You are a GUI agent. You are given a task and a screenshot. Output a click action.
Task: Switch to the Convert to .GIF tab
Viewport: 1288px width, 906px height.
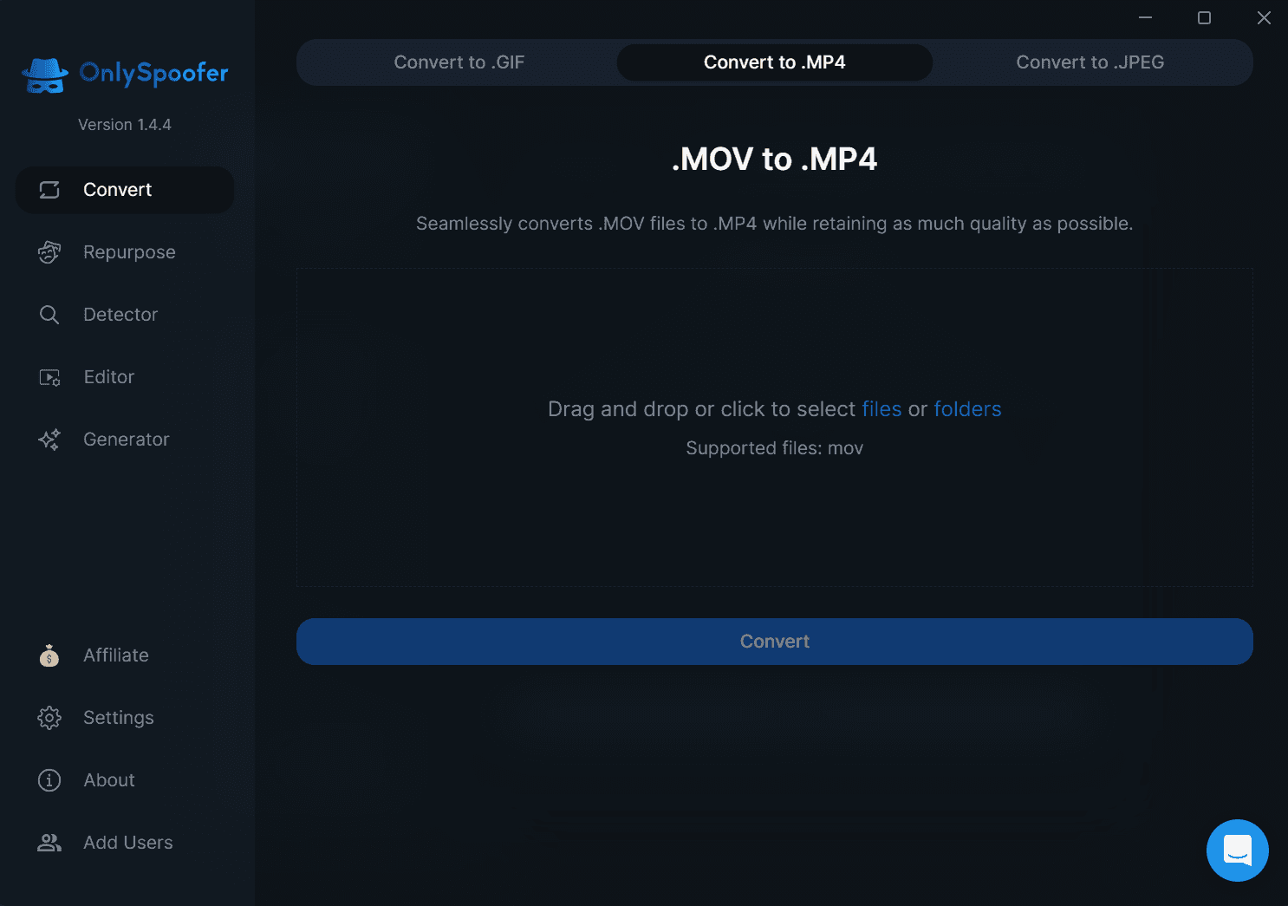click(459, 62)
